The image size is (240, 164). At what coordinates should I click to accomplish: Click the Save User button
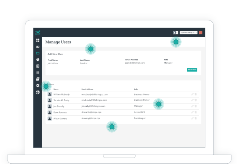[x=192, y=70]
